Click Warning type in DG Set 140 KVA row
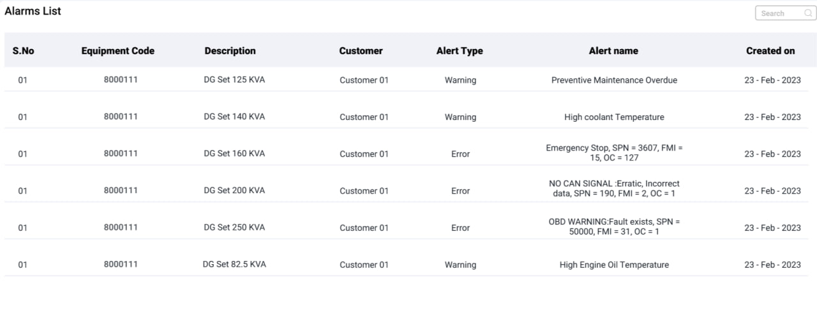This screenshot has height=310, width=817. (460, 117)
